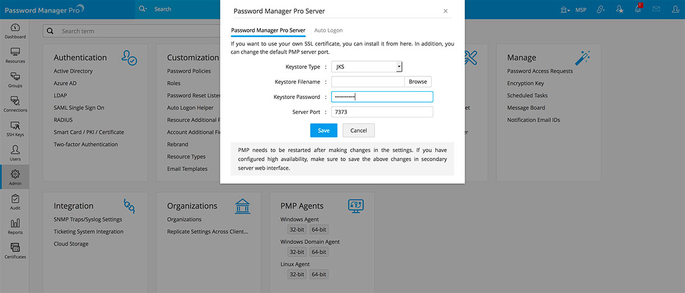This screenshot has height=293, width=685.
Task: Close the Password Manager Pro Server dialog
Action: click(445, 11)
